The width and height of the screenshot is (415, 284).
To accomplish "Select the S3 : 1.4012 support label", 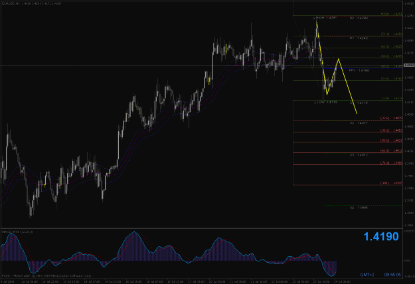I will click(359, 155).
